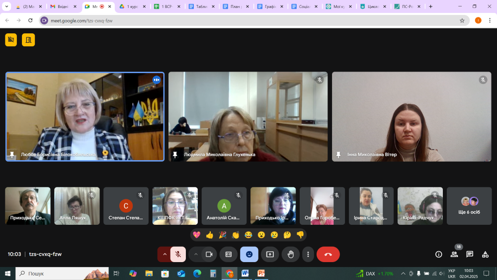This screenshot has height=280, width=497.
Task: Unpin Людмила Миколаївна Глухенька tile
Action: click(x=175, y=155)
